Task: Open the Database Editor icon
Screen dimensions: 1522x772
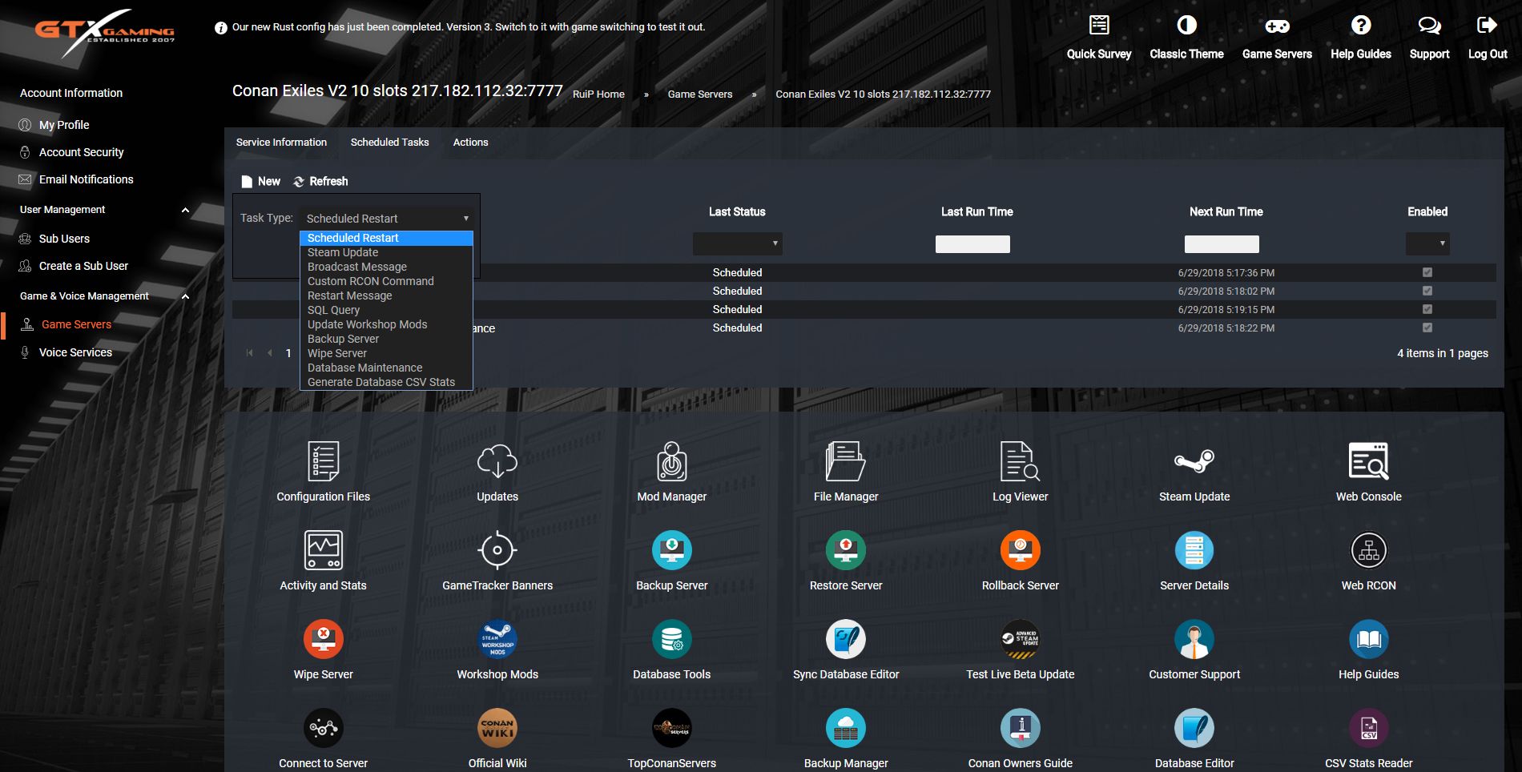Action: click(x=1194, y=728)
